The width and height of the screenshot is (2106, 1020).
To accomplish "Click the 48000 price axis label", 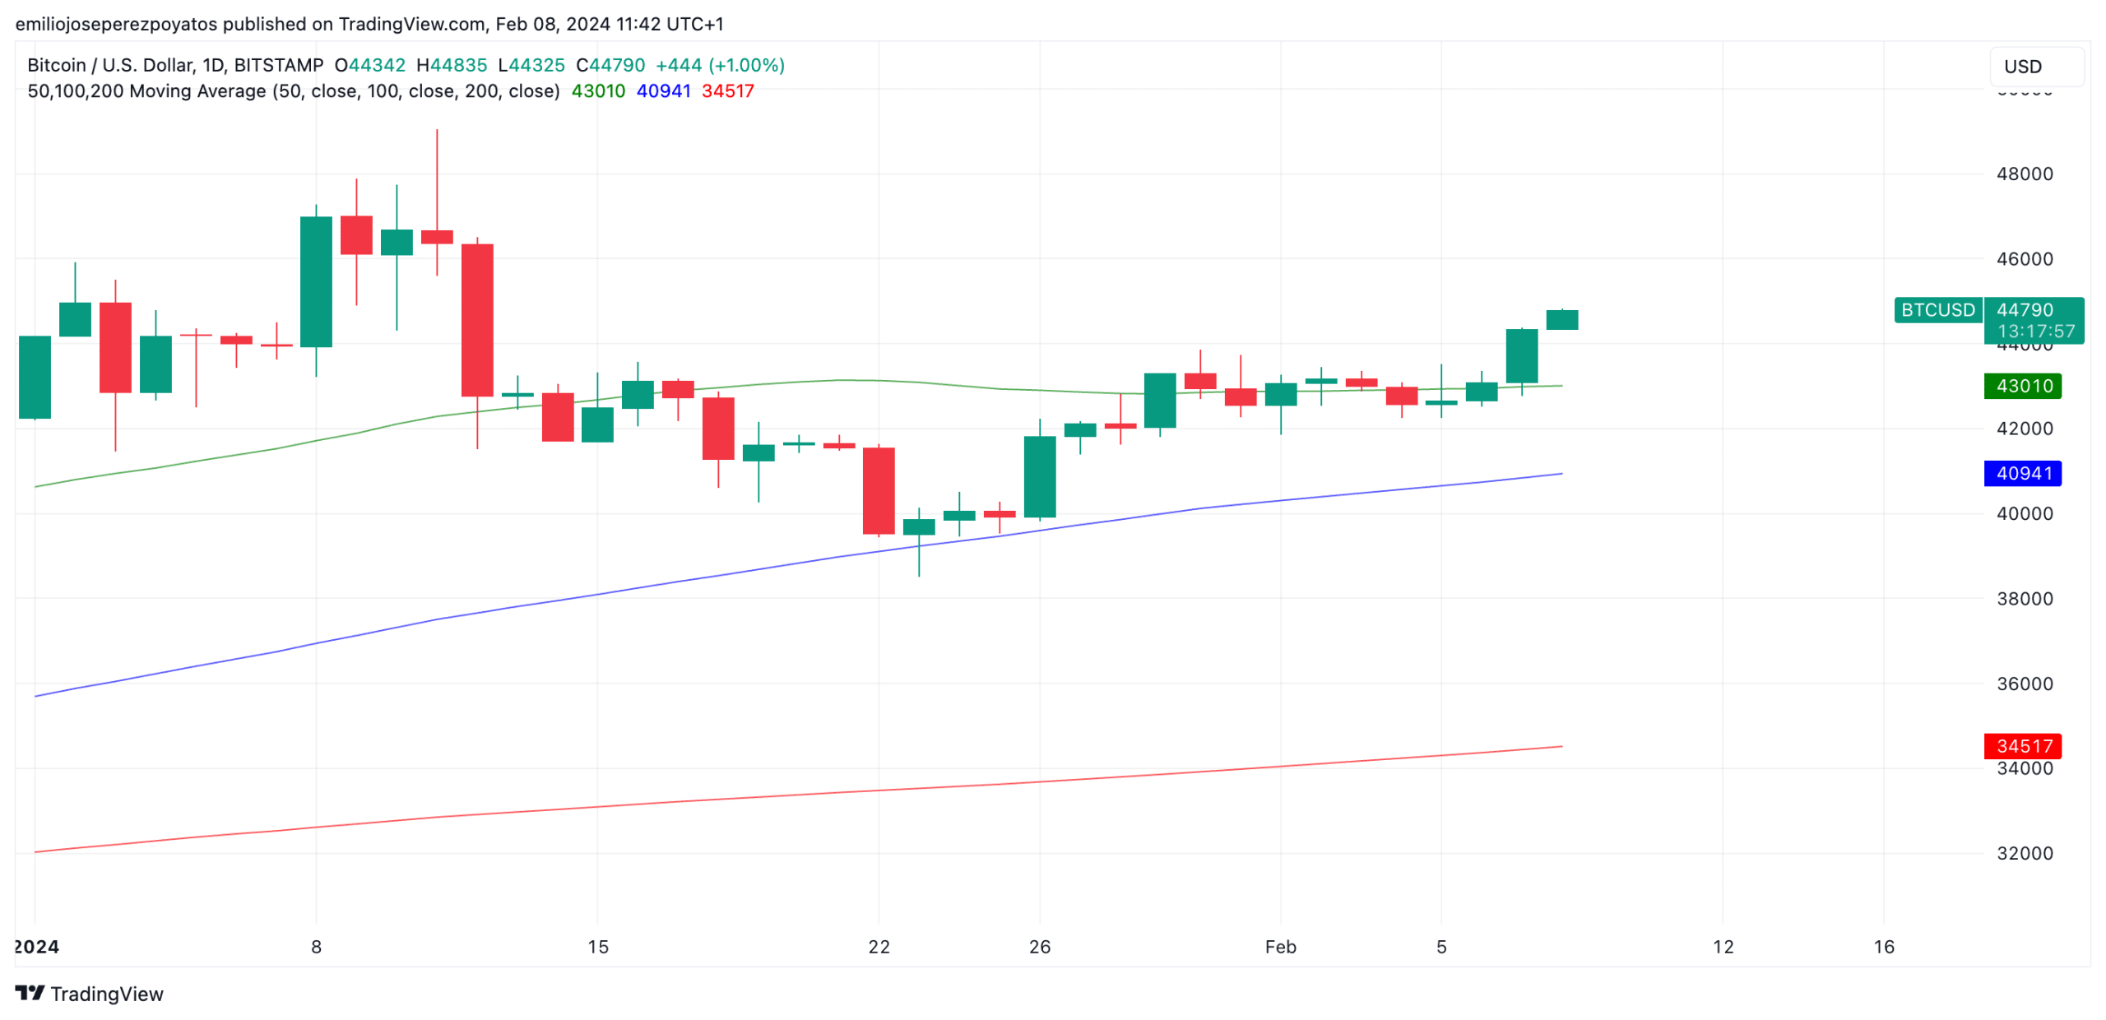I will coord(2024,174).
